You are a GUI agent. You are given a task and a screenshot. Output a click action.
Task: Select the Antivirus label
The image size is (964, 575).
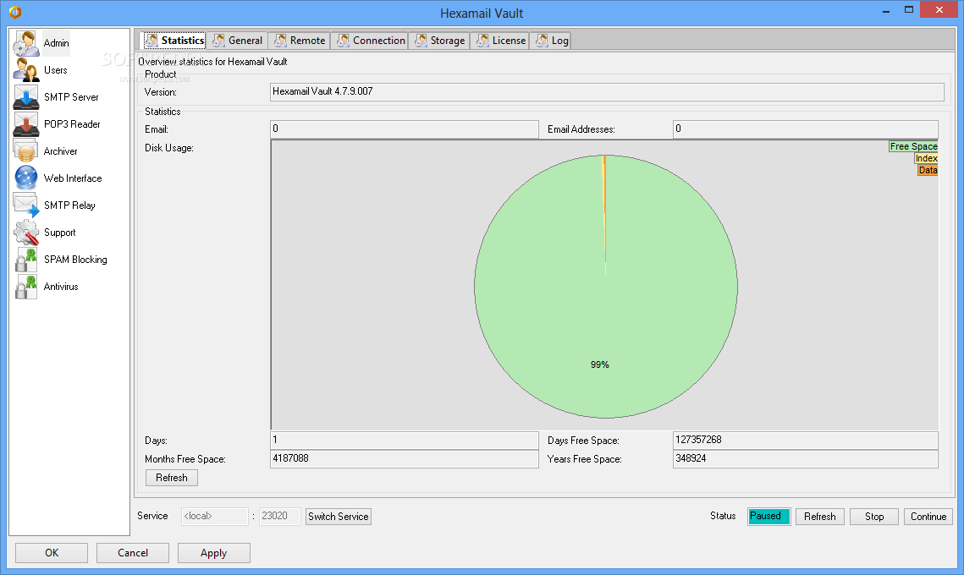click(61, 287)
